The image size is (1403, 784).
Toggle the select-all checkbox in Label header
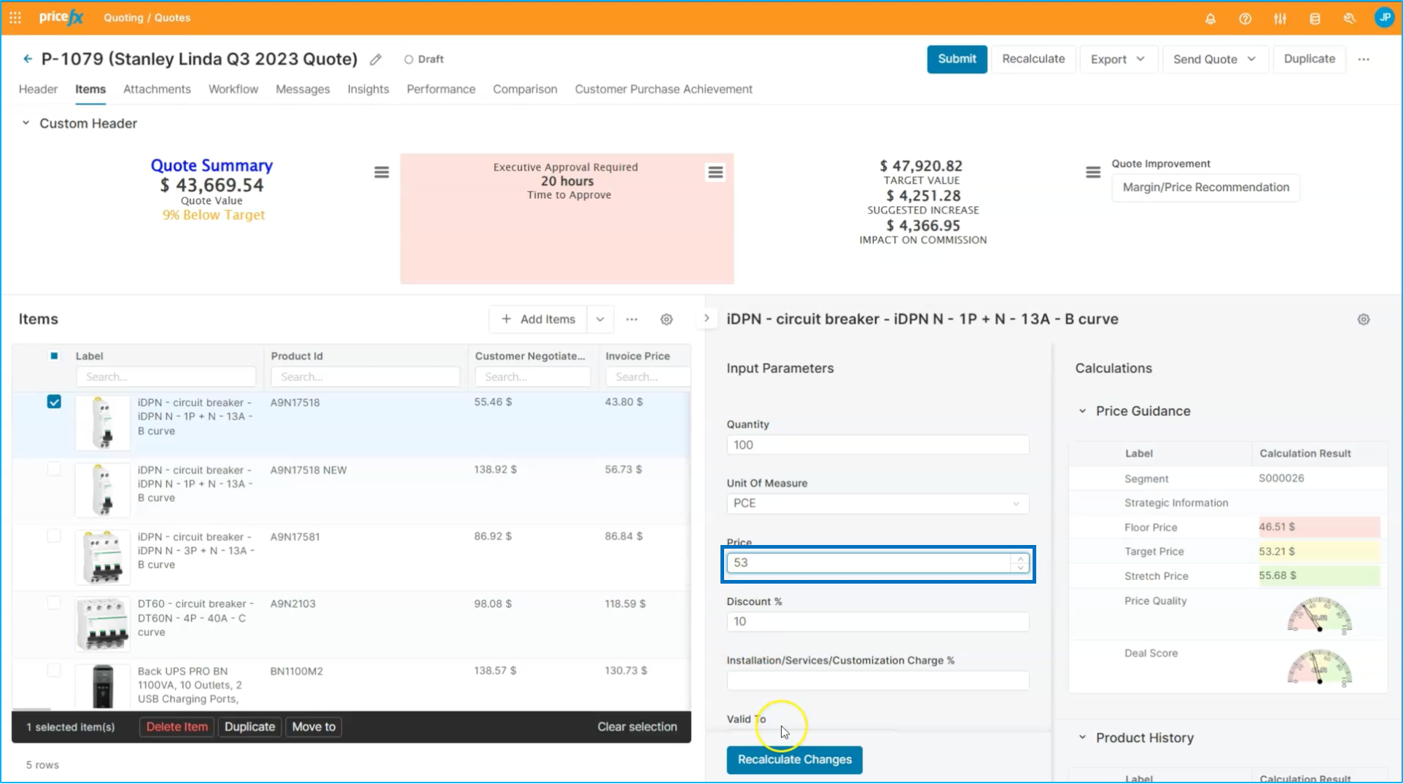pyautogui.click(x=54, y=356)
